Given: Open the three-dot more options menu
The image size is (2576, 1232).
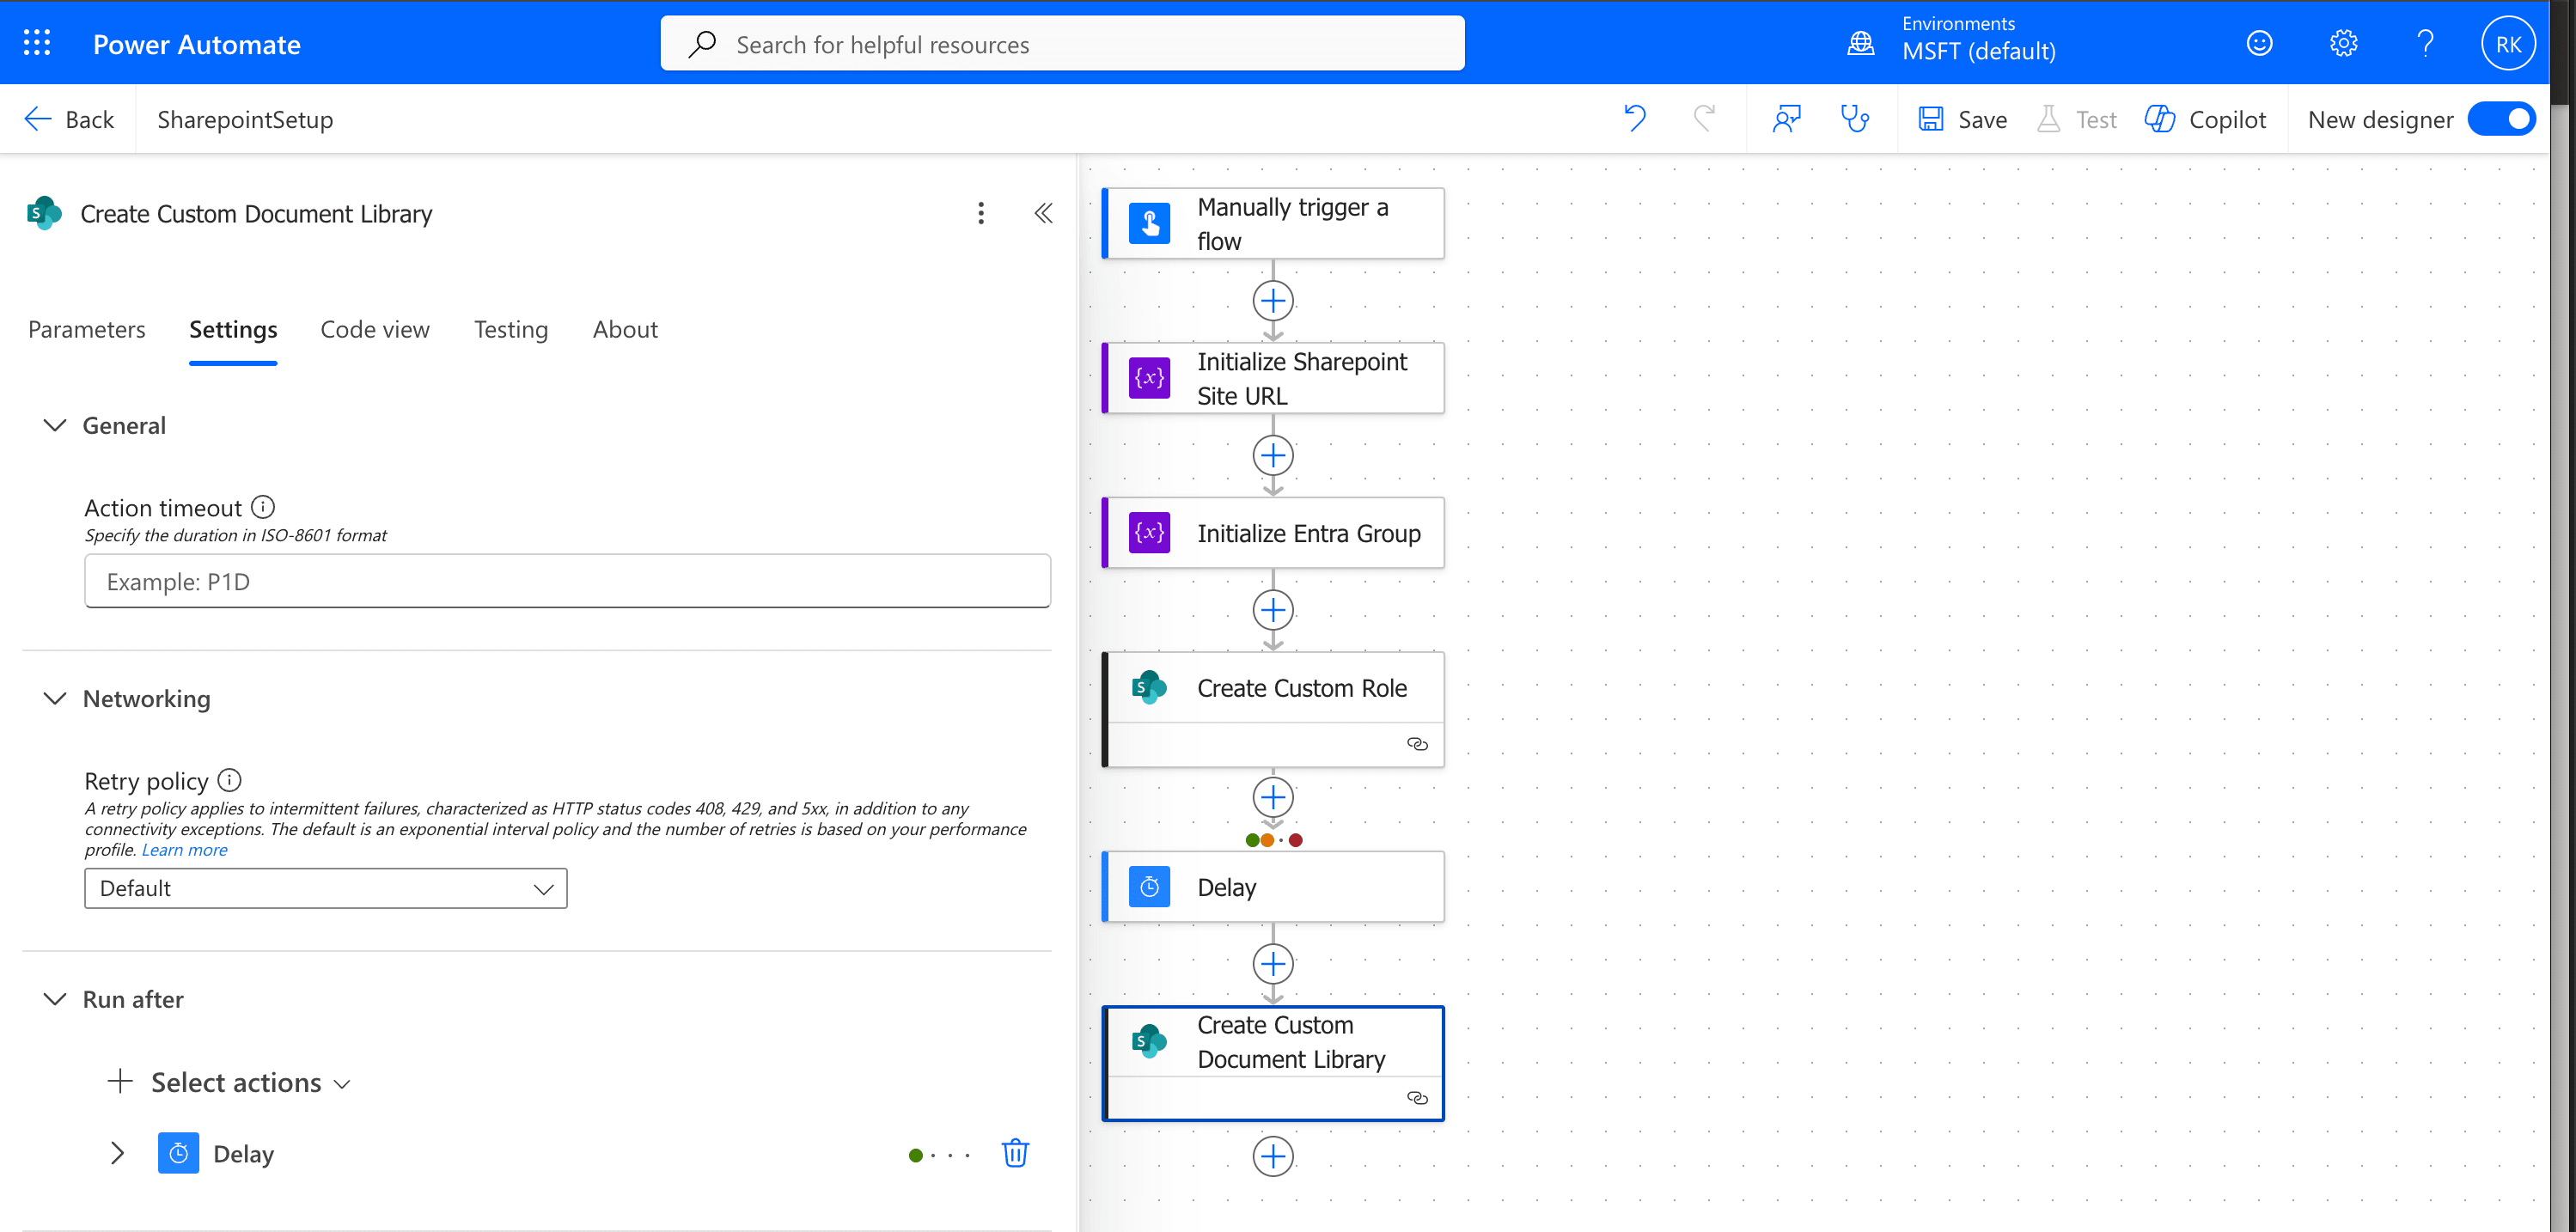Looking at the screenshot, I should (981, 213).
